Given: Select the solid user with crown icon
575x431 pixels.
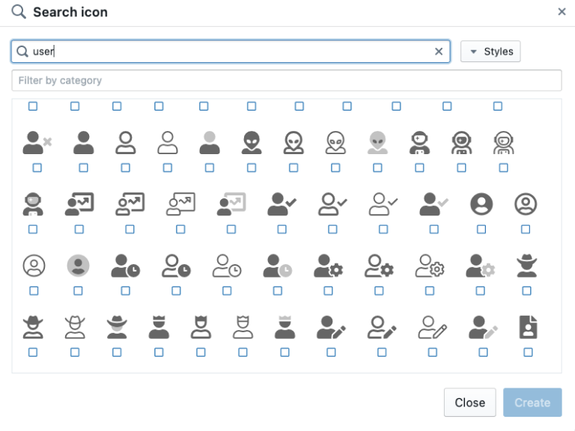Looking at the screenshot, I should point(159,327).
